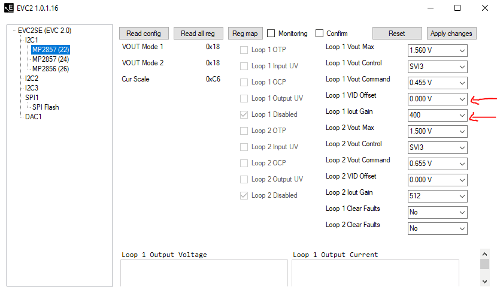Viewport: 497px width, 293px height.
Task: Click the EVC2 app icon in title bar
Action: [x=8, y=8]
